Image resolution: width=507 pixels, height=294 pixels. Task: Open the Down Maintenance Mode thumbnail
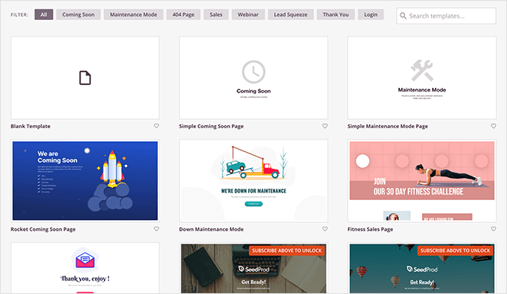[253, 181]
